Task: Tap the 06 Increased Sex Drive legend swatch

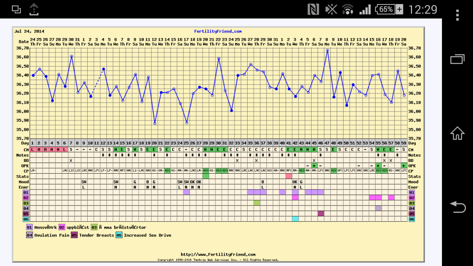Action: pos(119,235)
